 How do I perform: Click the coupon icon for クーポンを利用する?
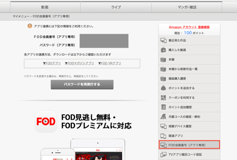163,98
